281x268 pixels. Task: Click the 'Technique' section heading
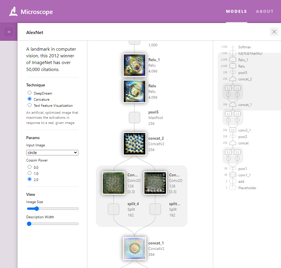tap(36, 85)
